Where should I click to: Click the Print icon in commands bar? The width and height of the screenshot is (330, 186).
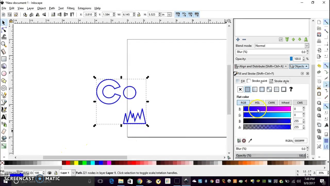point(319,41)
